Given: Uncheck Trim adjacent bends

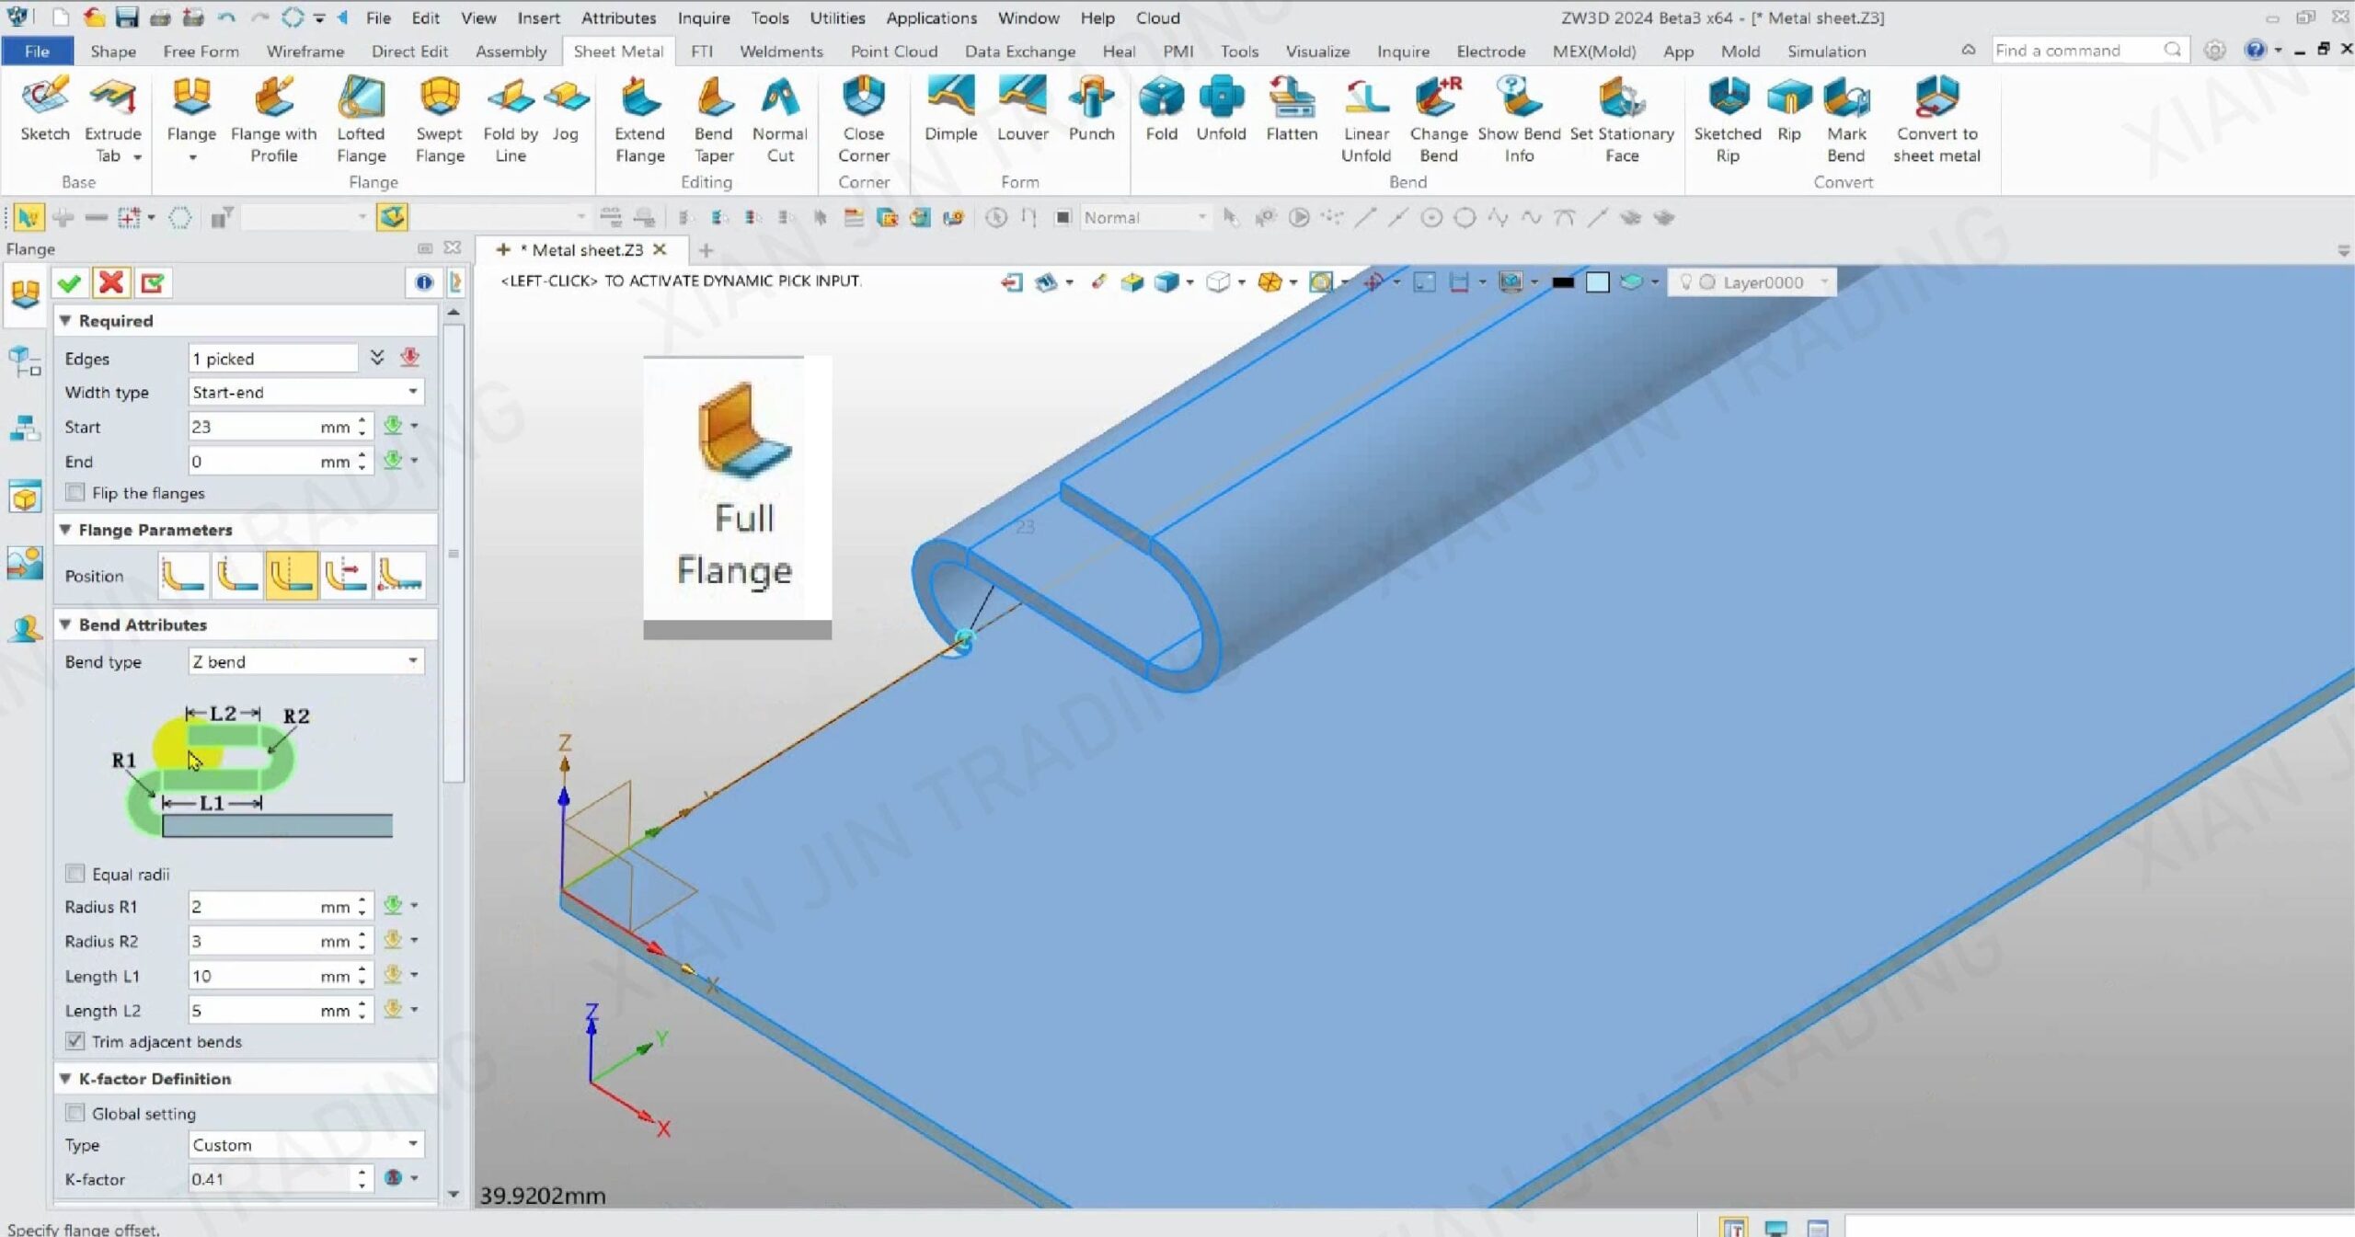Looking at the screenshot, I should [75, 1041].
